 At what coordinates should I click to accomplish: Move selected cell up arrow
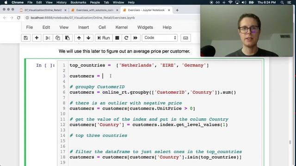click(x=79, y=38)
